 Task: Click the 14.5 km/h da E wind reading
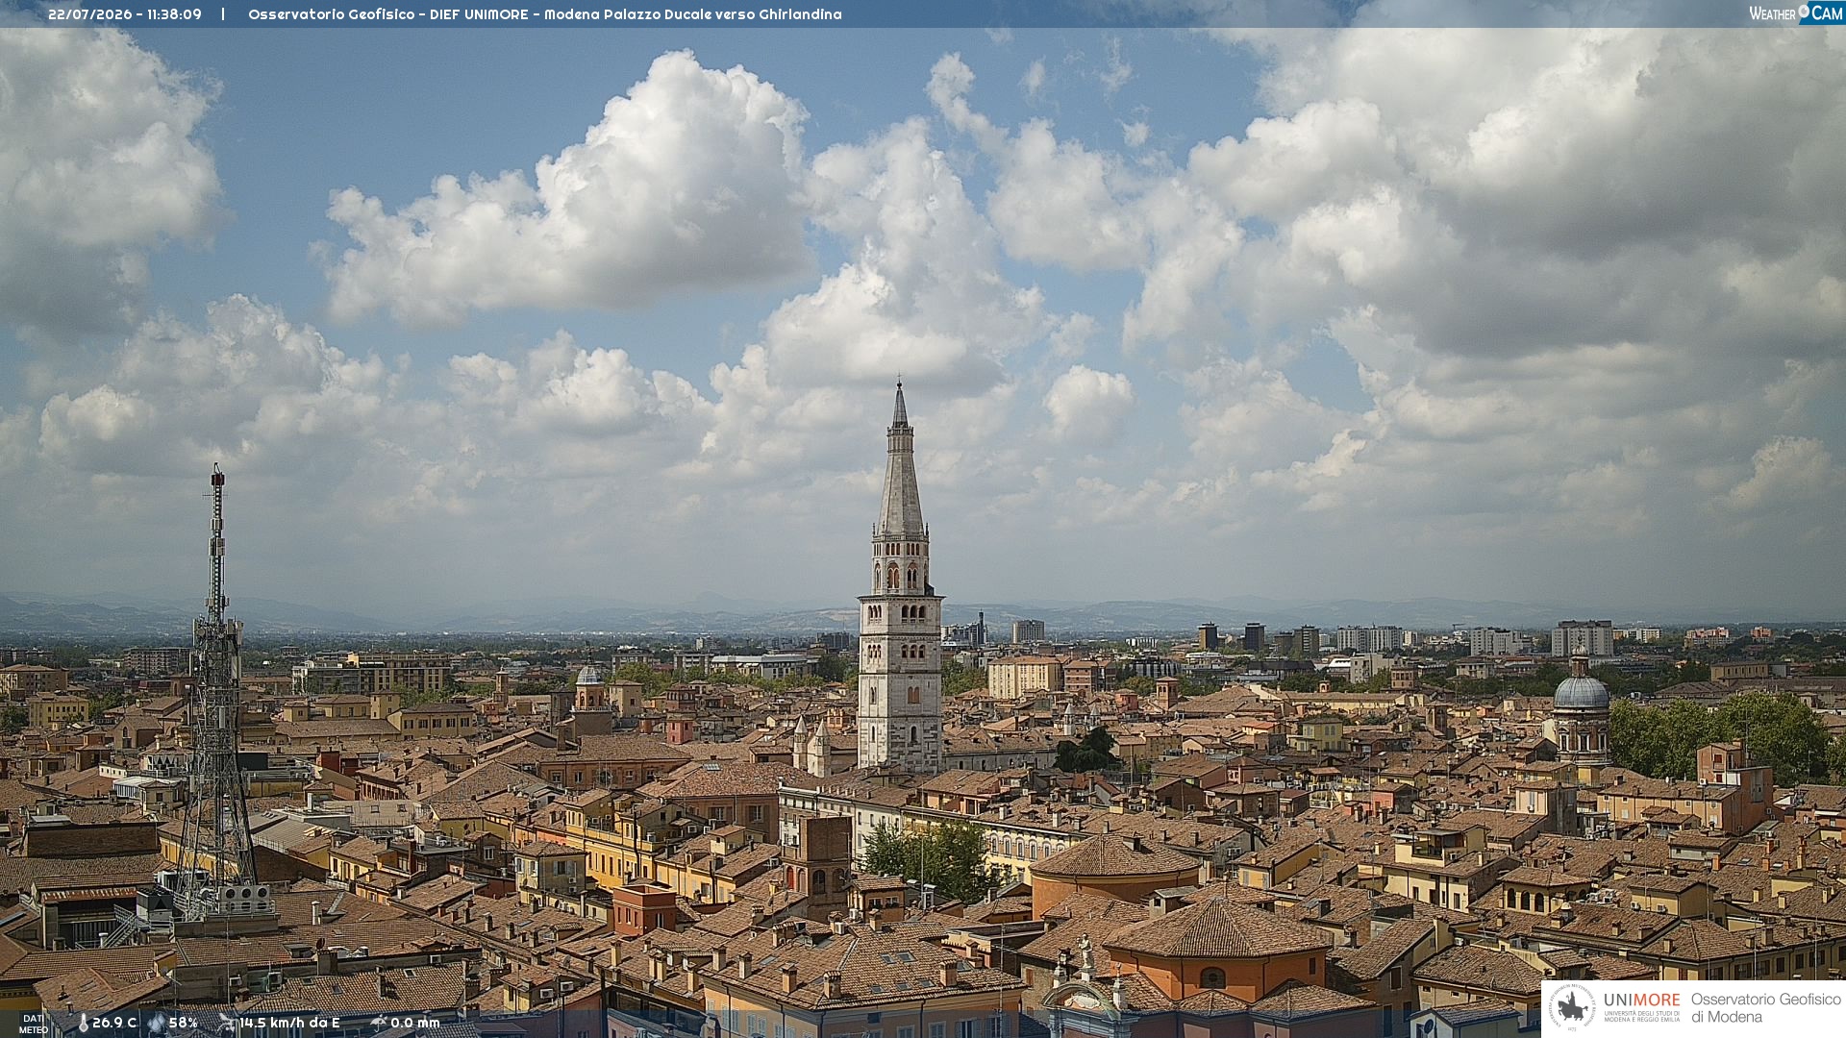coord(289,1023)
